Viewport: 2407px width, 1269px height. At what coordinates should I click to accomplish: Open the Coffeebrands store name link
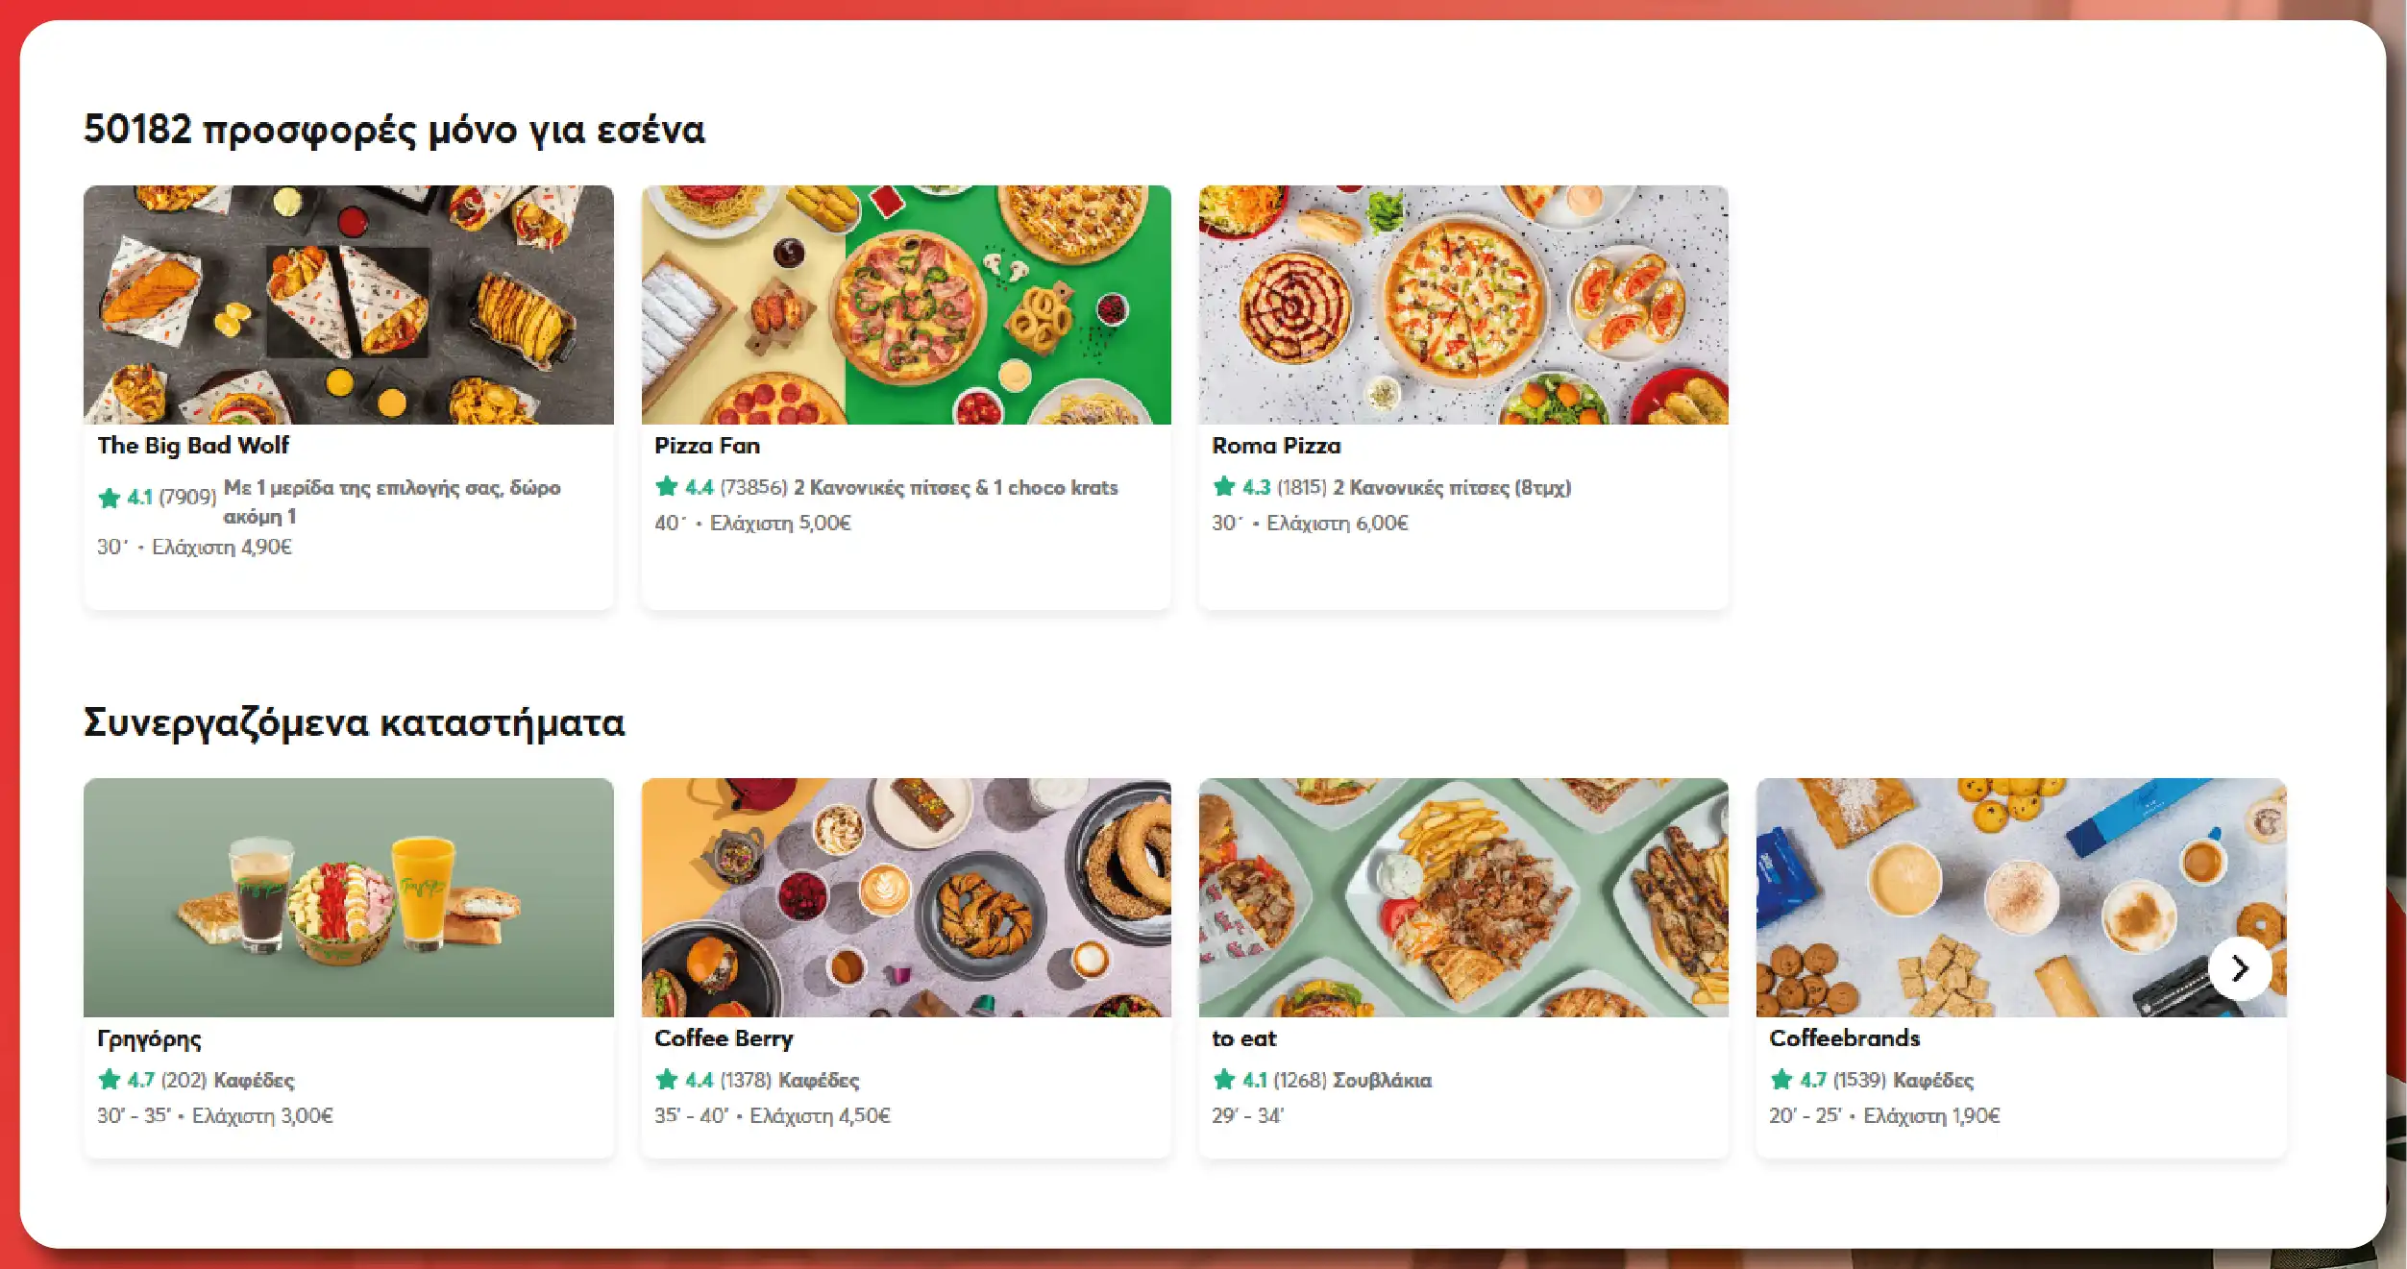[x=1844, y=1038]
